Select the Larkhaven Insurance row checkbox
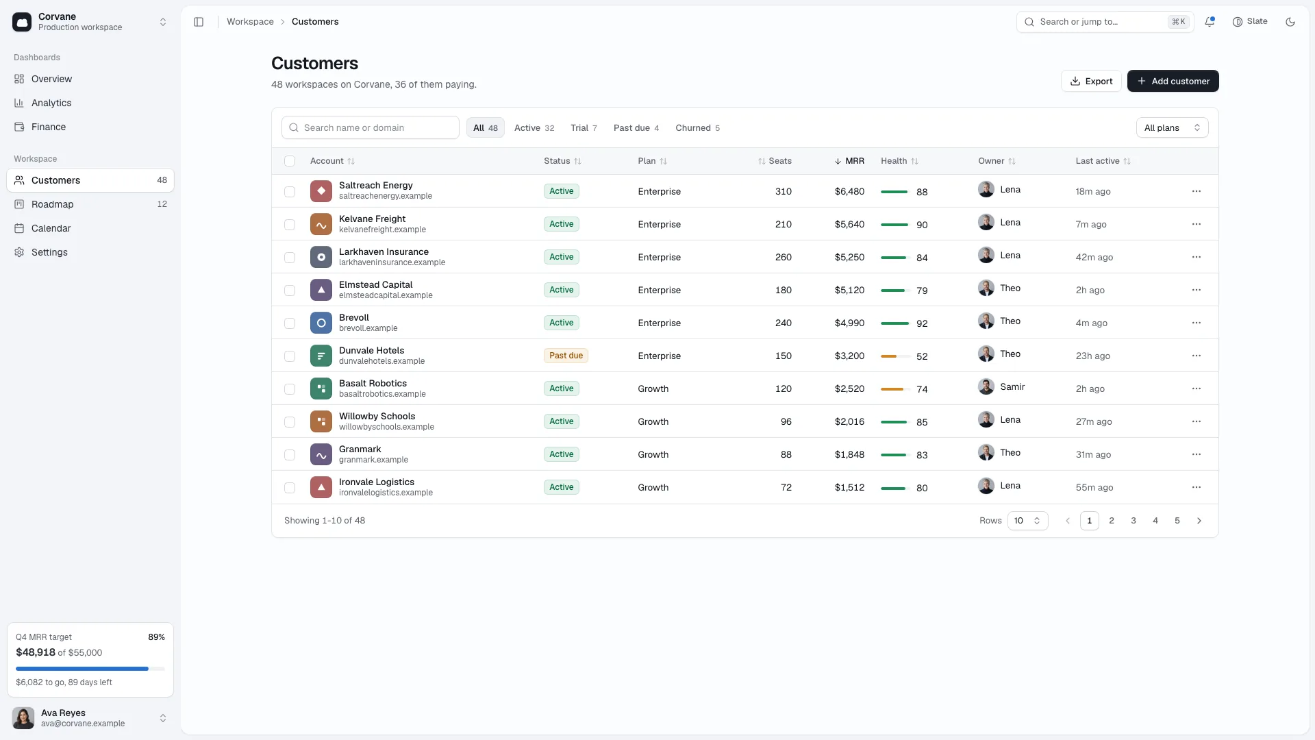1315x740 pixels. click(290, 257)
